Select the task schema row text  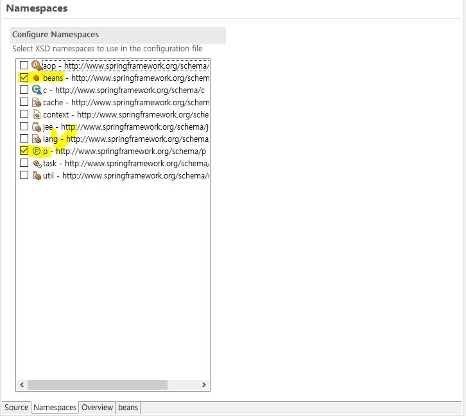[x=126, y=164]
